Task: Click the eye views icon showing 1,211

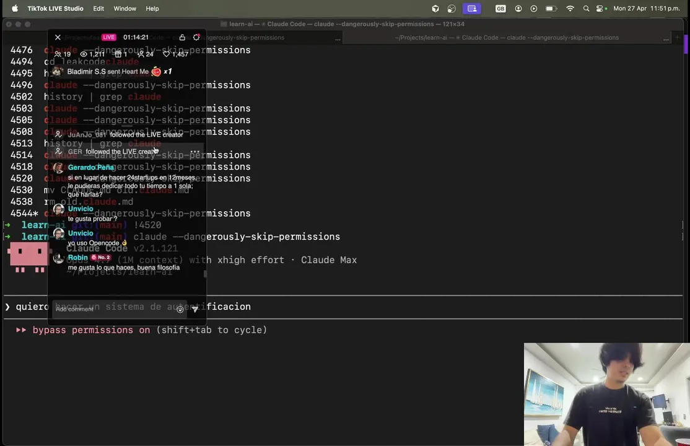Action: coord(84,54)
